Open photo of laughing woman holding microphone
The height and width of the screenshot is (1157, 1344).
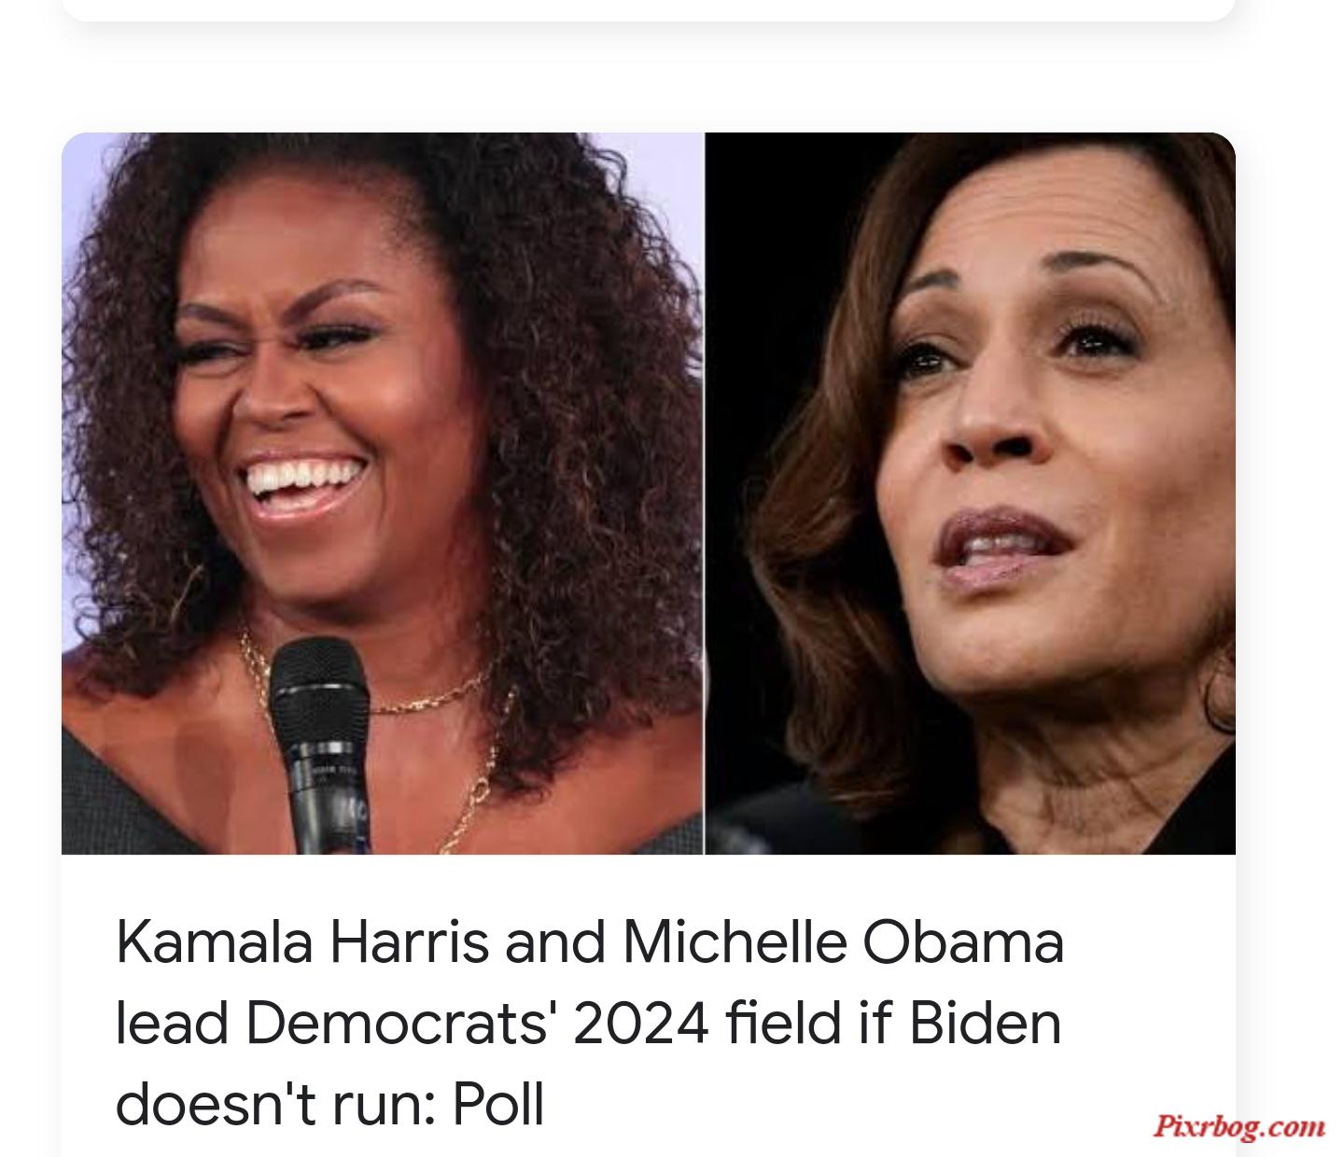[383, 493]
